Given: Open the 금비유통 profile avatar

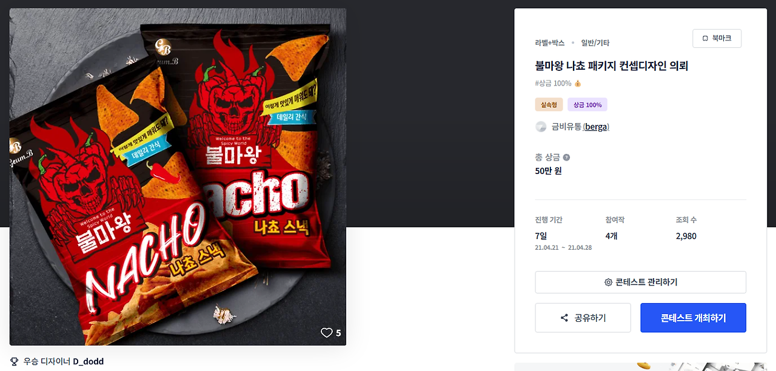Looking at the screenshot, I should [541, 127].
